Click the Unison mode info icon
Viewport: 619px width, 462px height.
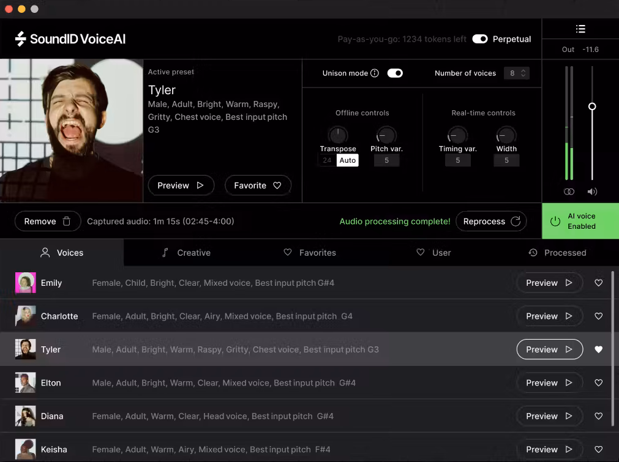[375, 73]
